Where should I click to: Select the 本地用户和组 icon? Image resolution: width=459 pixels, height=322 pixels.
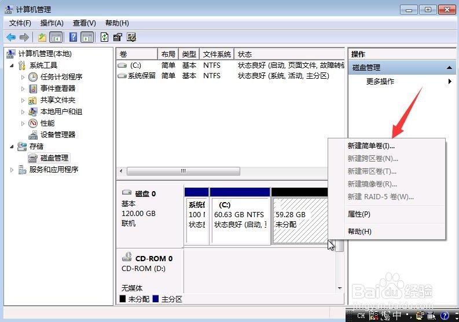click(x=33, y=112)
